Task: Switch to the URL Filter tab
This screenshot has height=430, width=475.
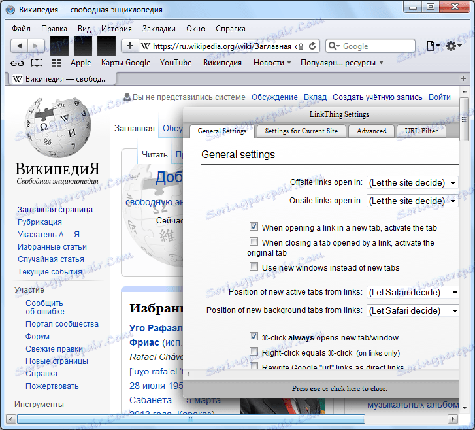Action: (x=421, y=131)
